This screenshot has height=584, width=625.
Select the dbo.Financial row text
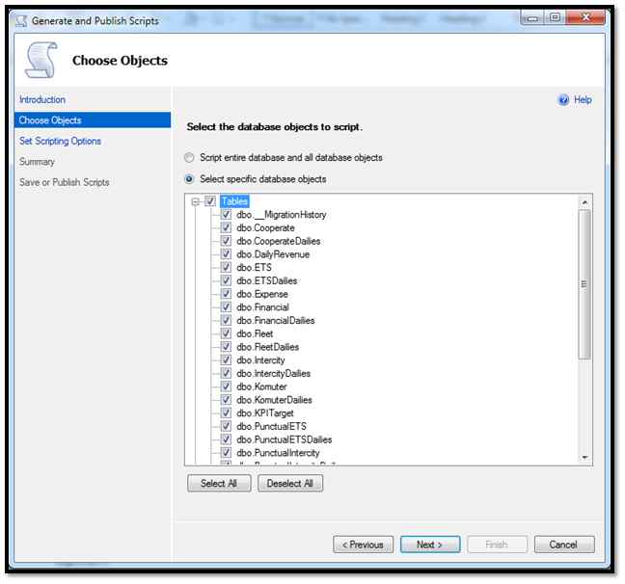tap(262, 307)
